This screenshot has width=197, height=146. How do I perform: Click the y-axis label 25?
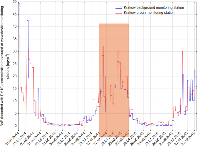pyautogui.click(x=15, y=64)
